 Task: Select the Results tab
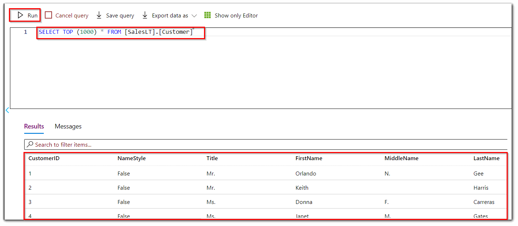click(x=34, y=126)
